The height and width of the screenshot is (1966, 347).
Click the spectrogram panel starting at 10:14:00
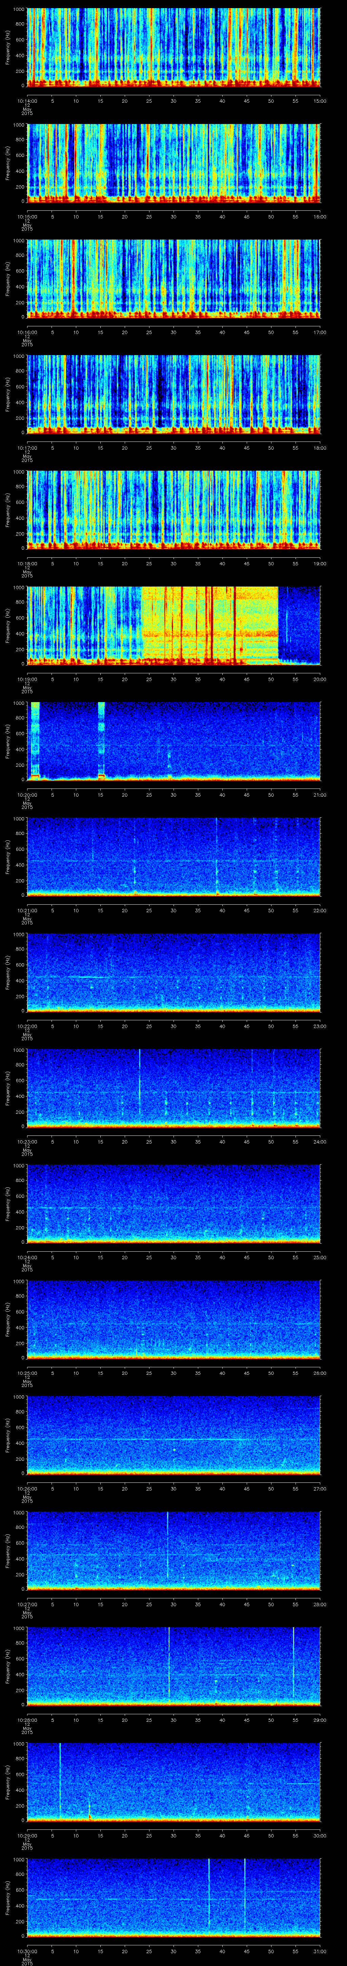click(174, 47)
